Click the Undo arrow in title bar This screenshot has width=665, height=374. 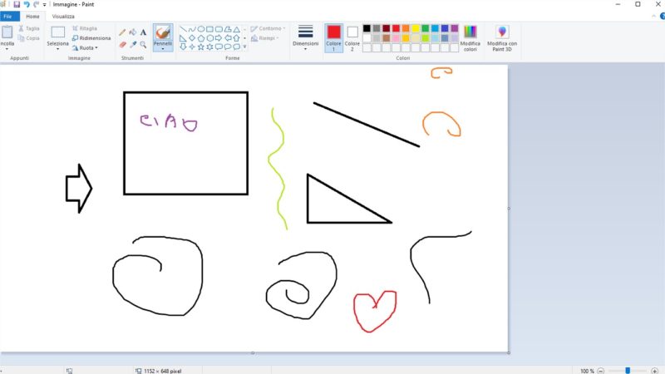[27, 4]
